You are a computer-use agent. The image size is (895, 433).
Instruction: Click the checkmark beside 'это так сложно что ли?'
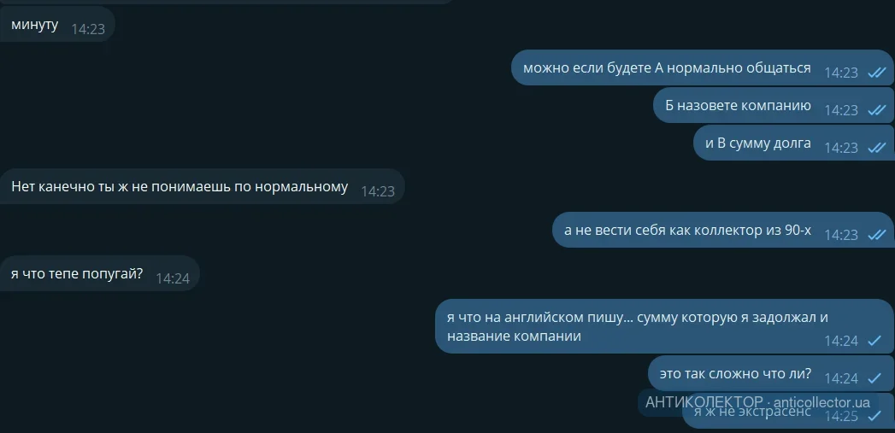click(x=874, y=379)
